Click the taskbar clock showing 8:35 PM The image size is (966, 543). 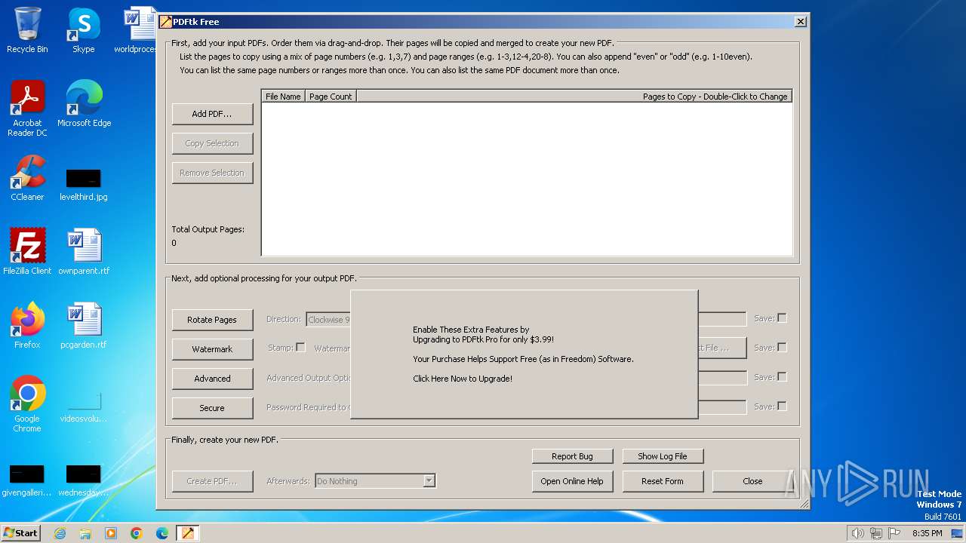click(927, 533)
